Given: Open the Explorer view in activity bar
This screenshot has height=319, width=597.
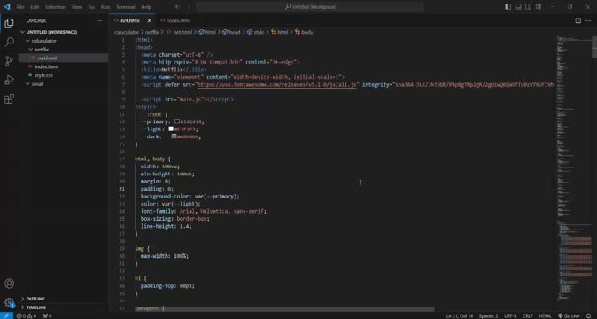Looking at the screenshot, I should [x=9, y=23].
